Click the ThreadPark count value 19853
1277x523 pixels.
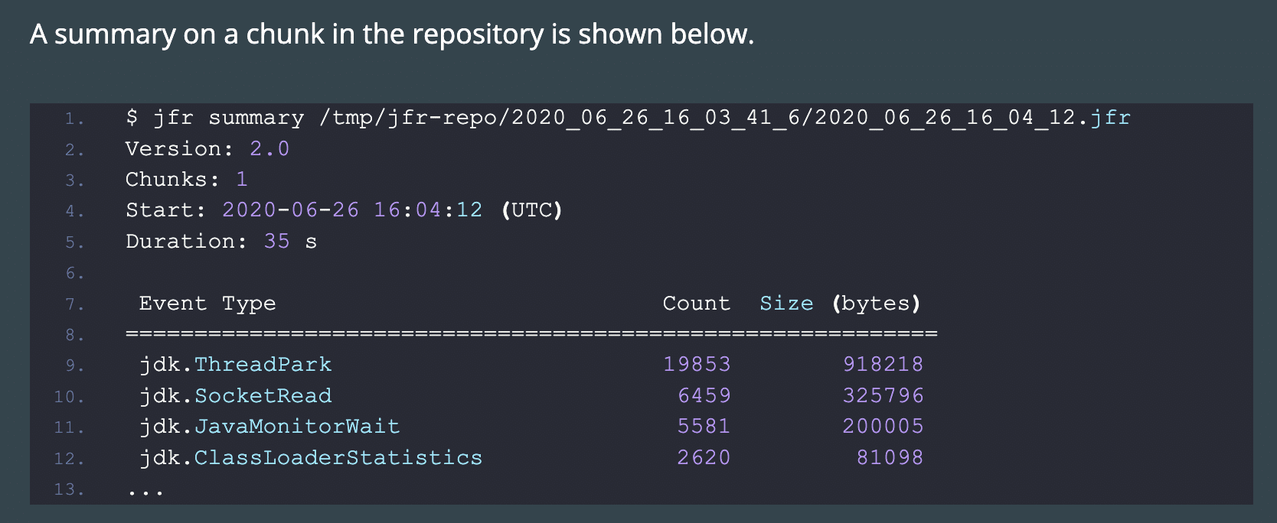point(697,365)
